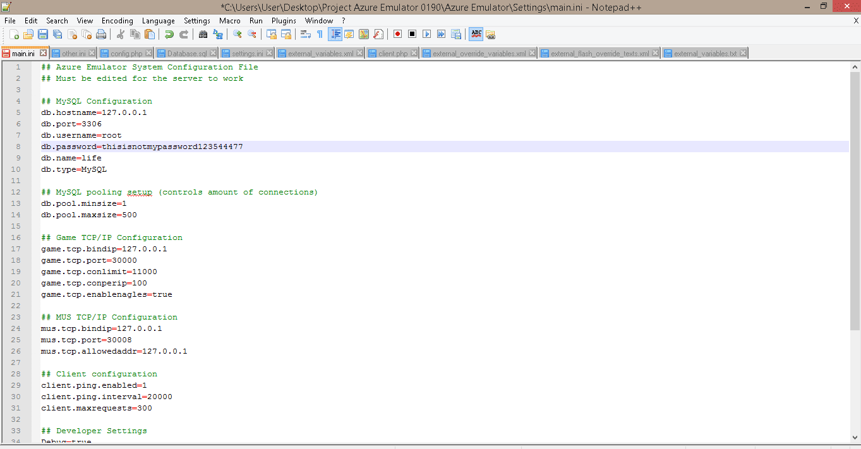Switch to the Database.sql tab
This screenshot has height=449, width=861.
coord(187,54)
